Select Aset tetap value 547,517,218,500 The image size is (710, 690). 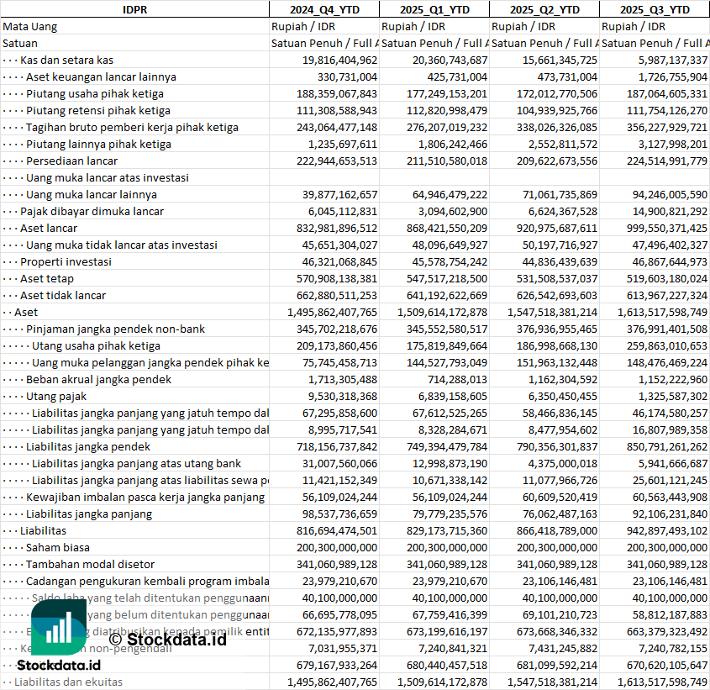446,279
